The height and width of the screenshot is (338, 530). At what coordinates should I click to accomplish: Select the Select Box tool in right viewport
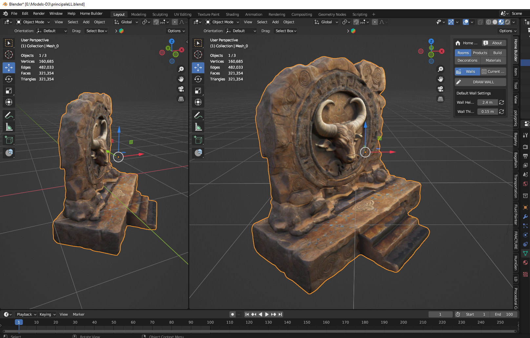[198, 43]
